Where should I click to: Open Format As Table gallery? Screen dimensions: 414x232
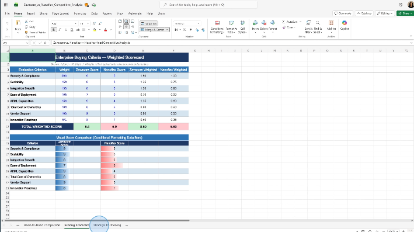[x=231, y=27]
